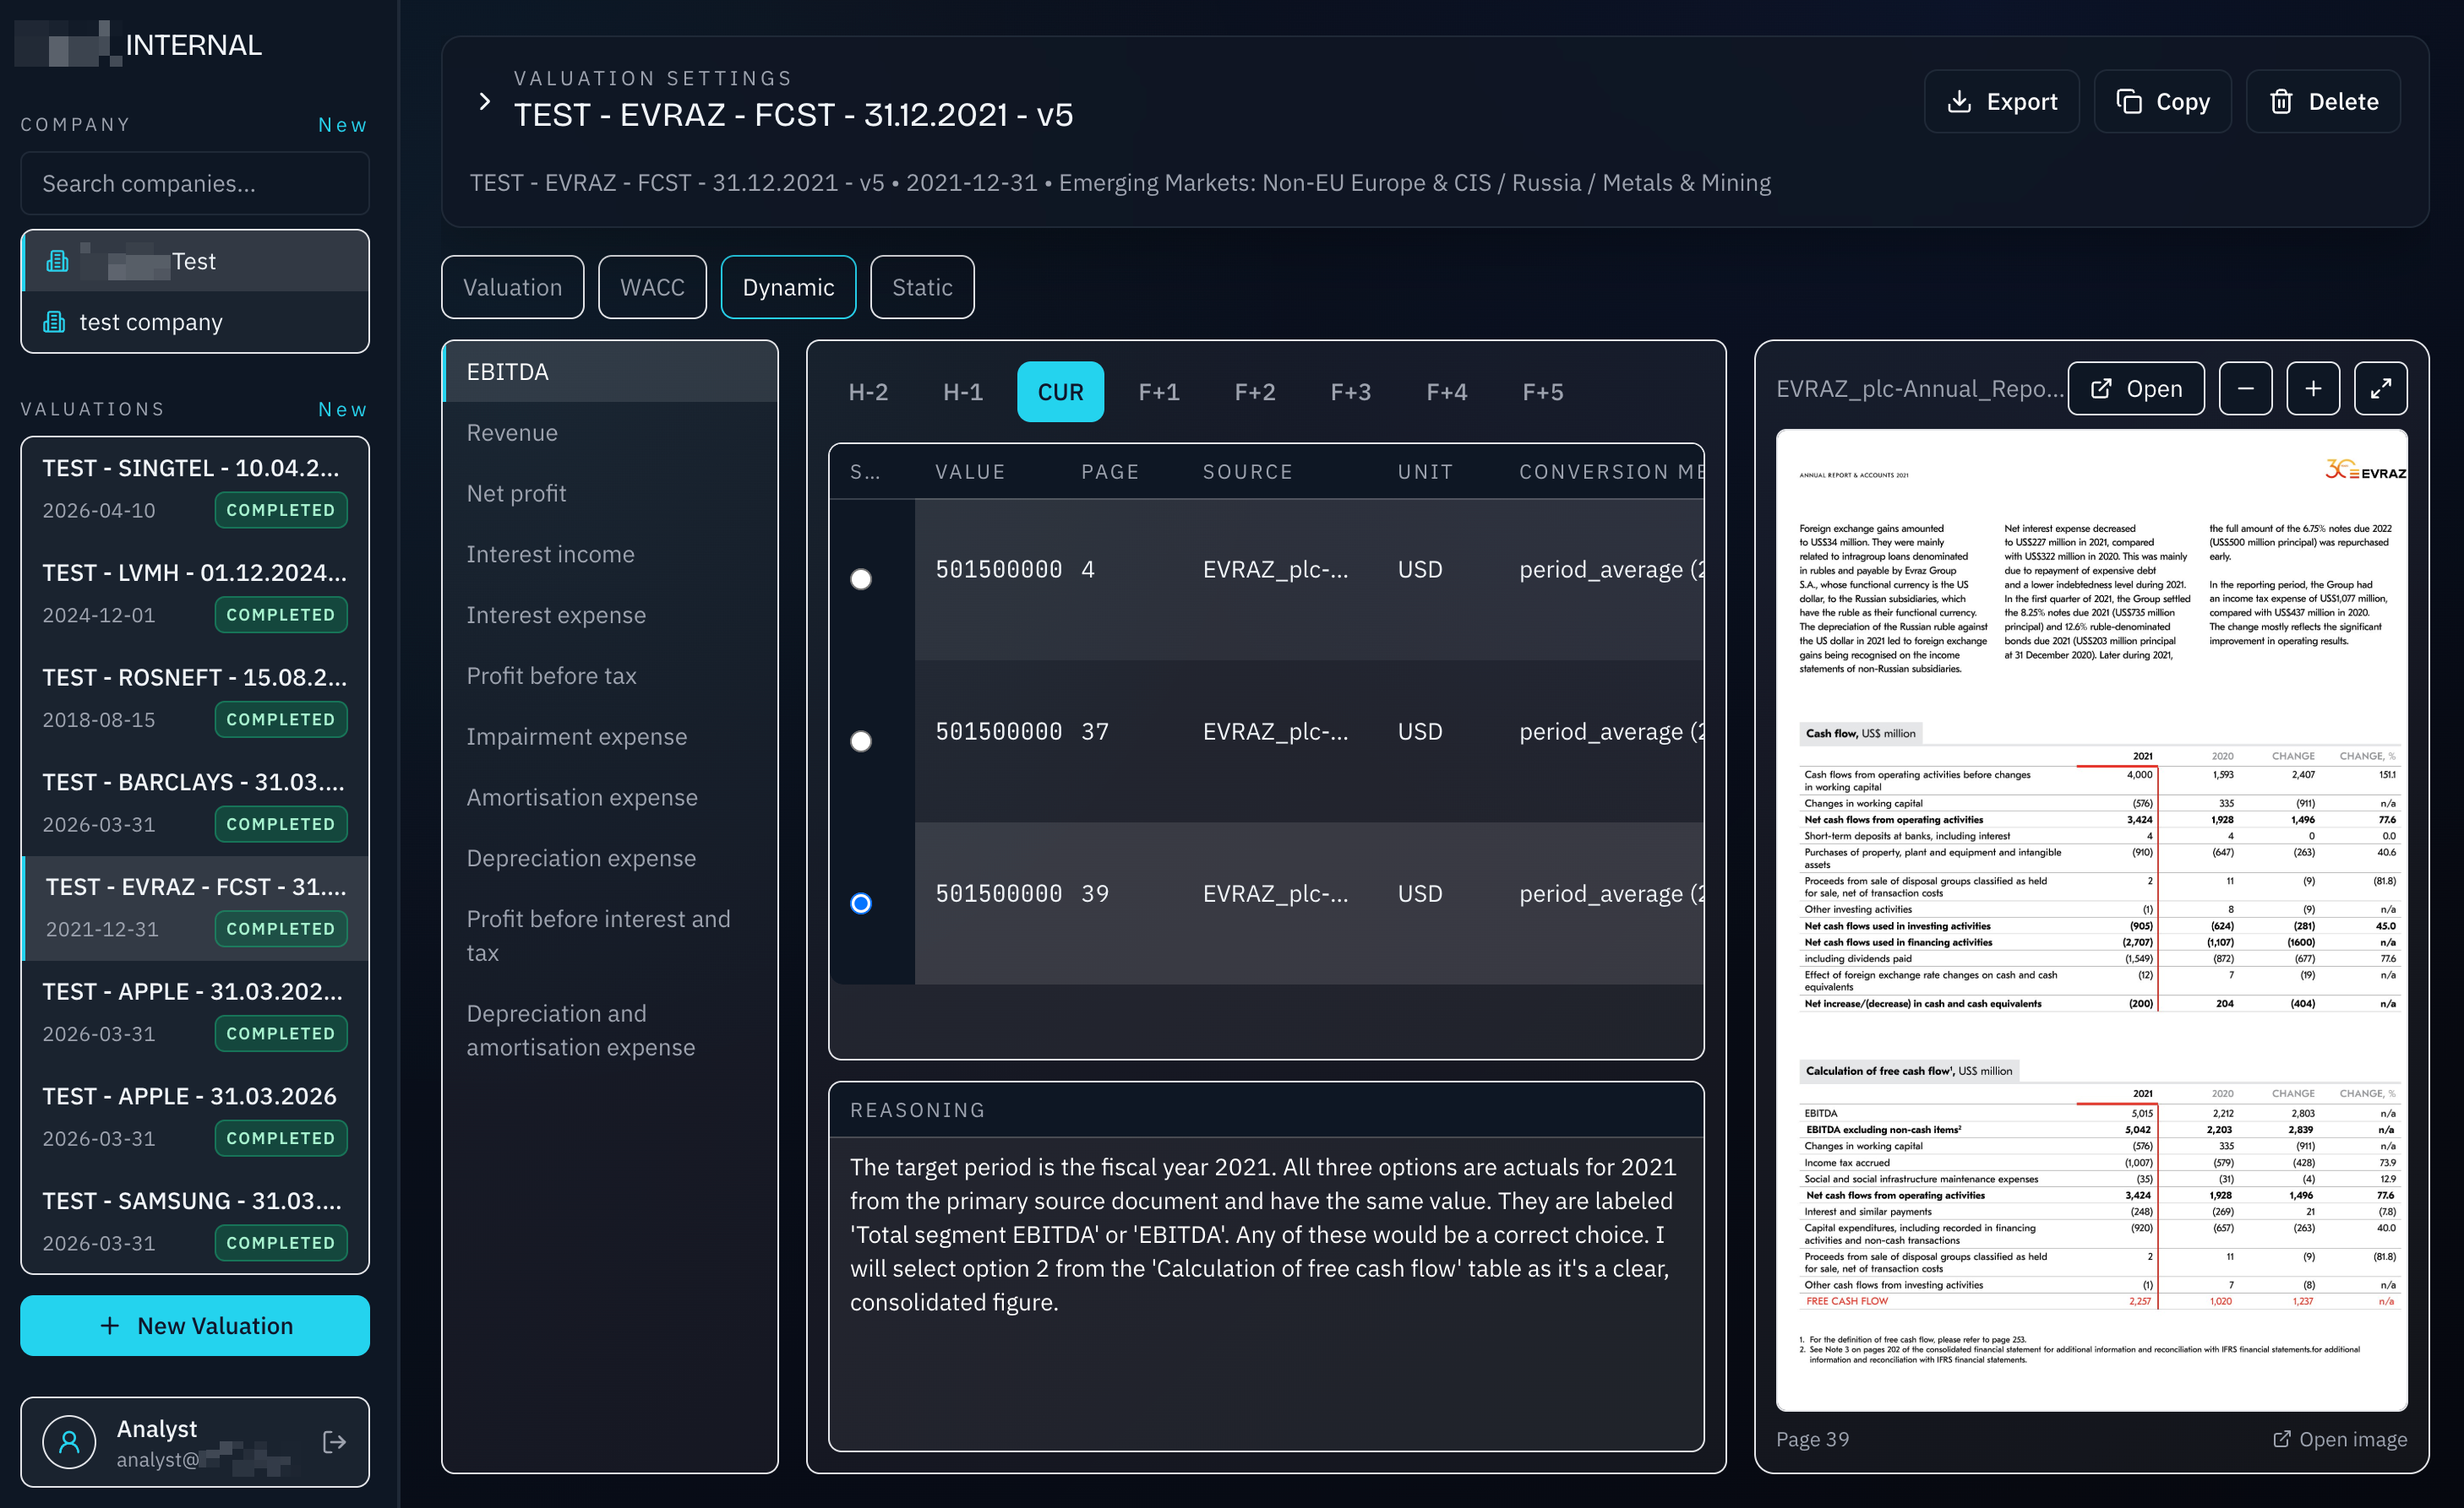Switch to the WACC tab
Screen dimensions: 2464x1508
(x=652, y=288)
